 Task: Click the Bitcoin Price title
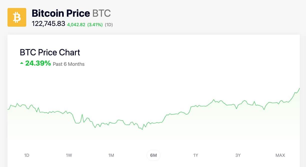[61, 13]
